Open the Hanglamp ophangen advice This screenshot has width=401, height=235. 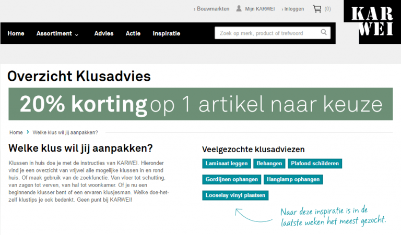(293, 179)
